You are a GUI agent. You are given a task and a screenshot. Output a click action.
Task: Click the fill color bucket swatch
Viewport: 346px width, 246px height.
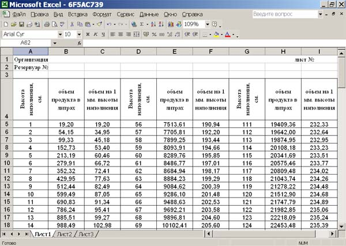click(x=216, y=35)
